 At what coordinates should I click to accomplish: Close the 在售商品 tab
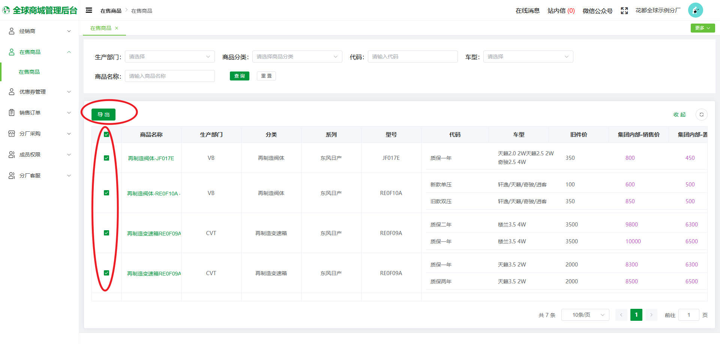pos(117,28)
